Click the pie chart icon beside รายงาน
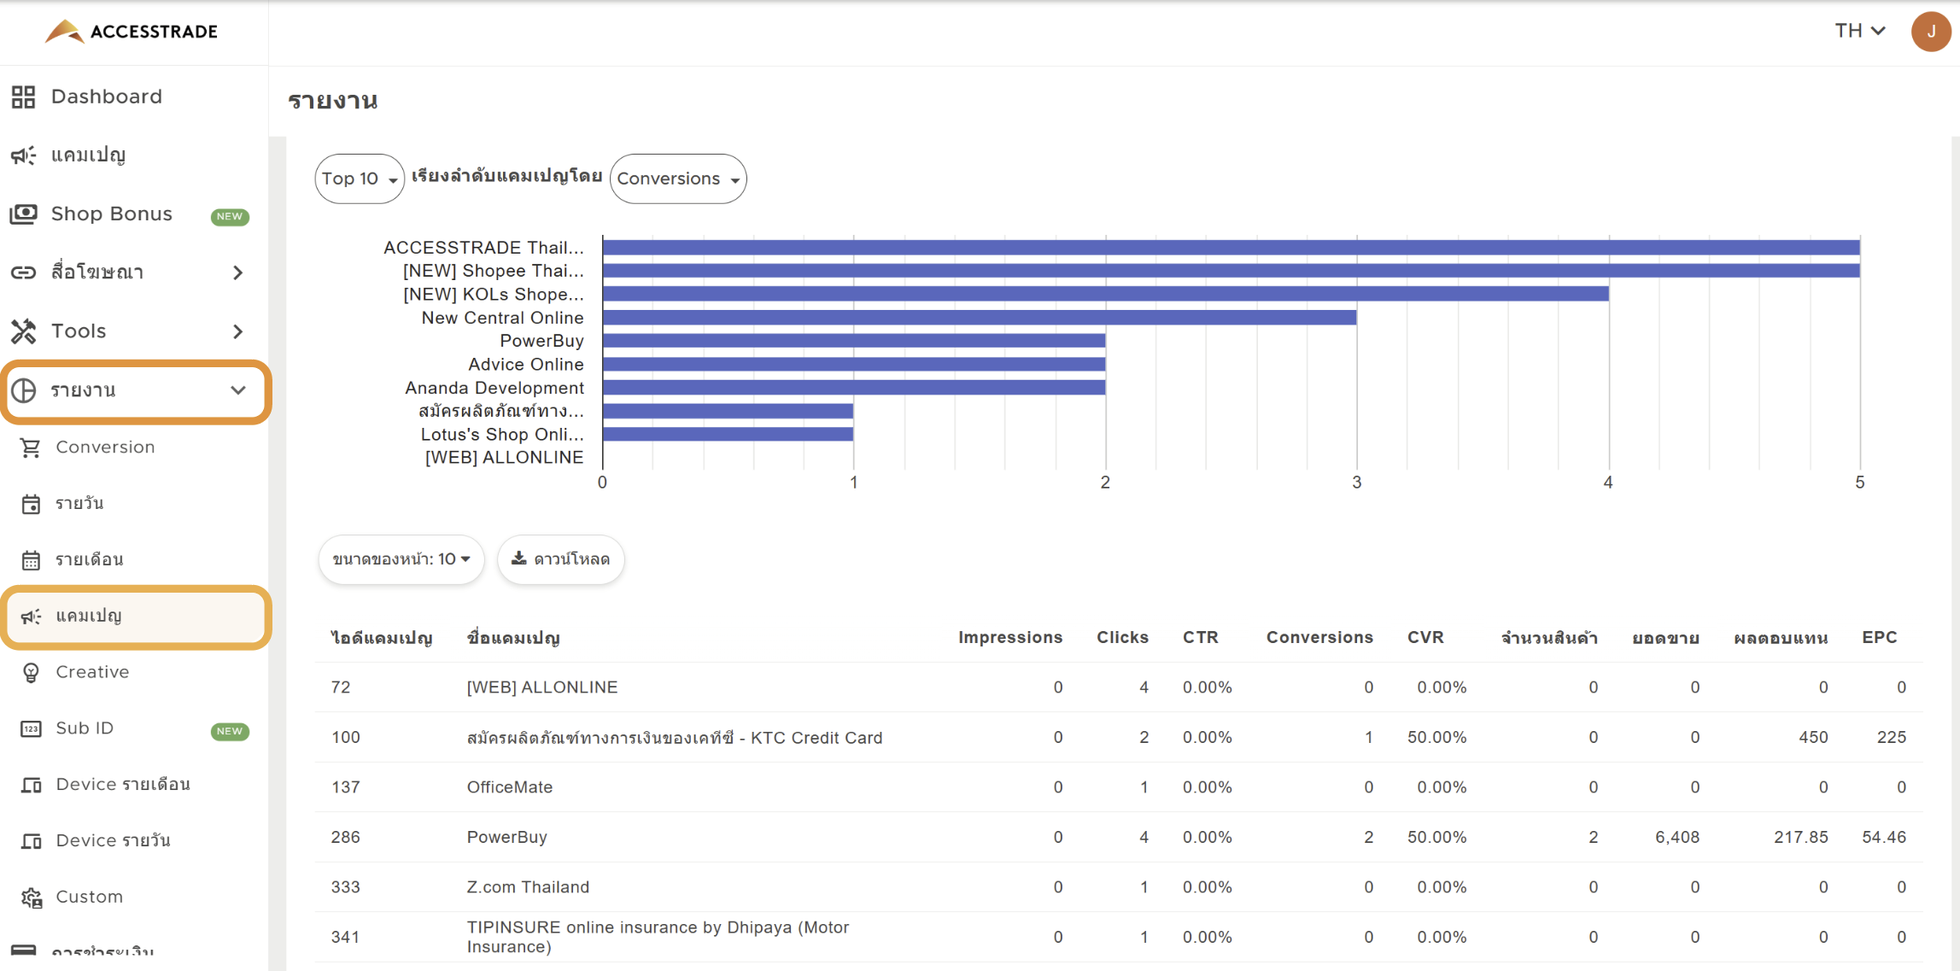This screenshot has width=1960, height=971. [24, 390]
